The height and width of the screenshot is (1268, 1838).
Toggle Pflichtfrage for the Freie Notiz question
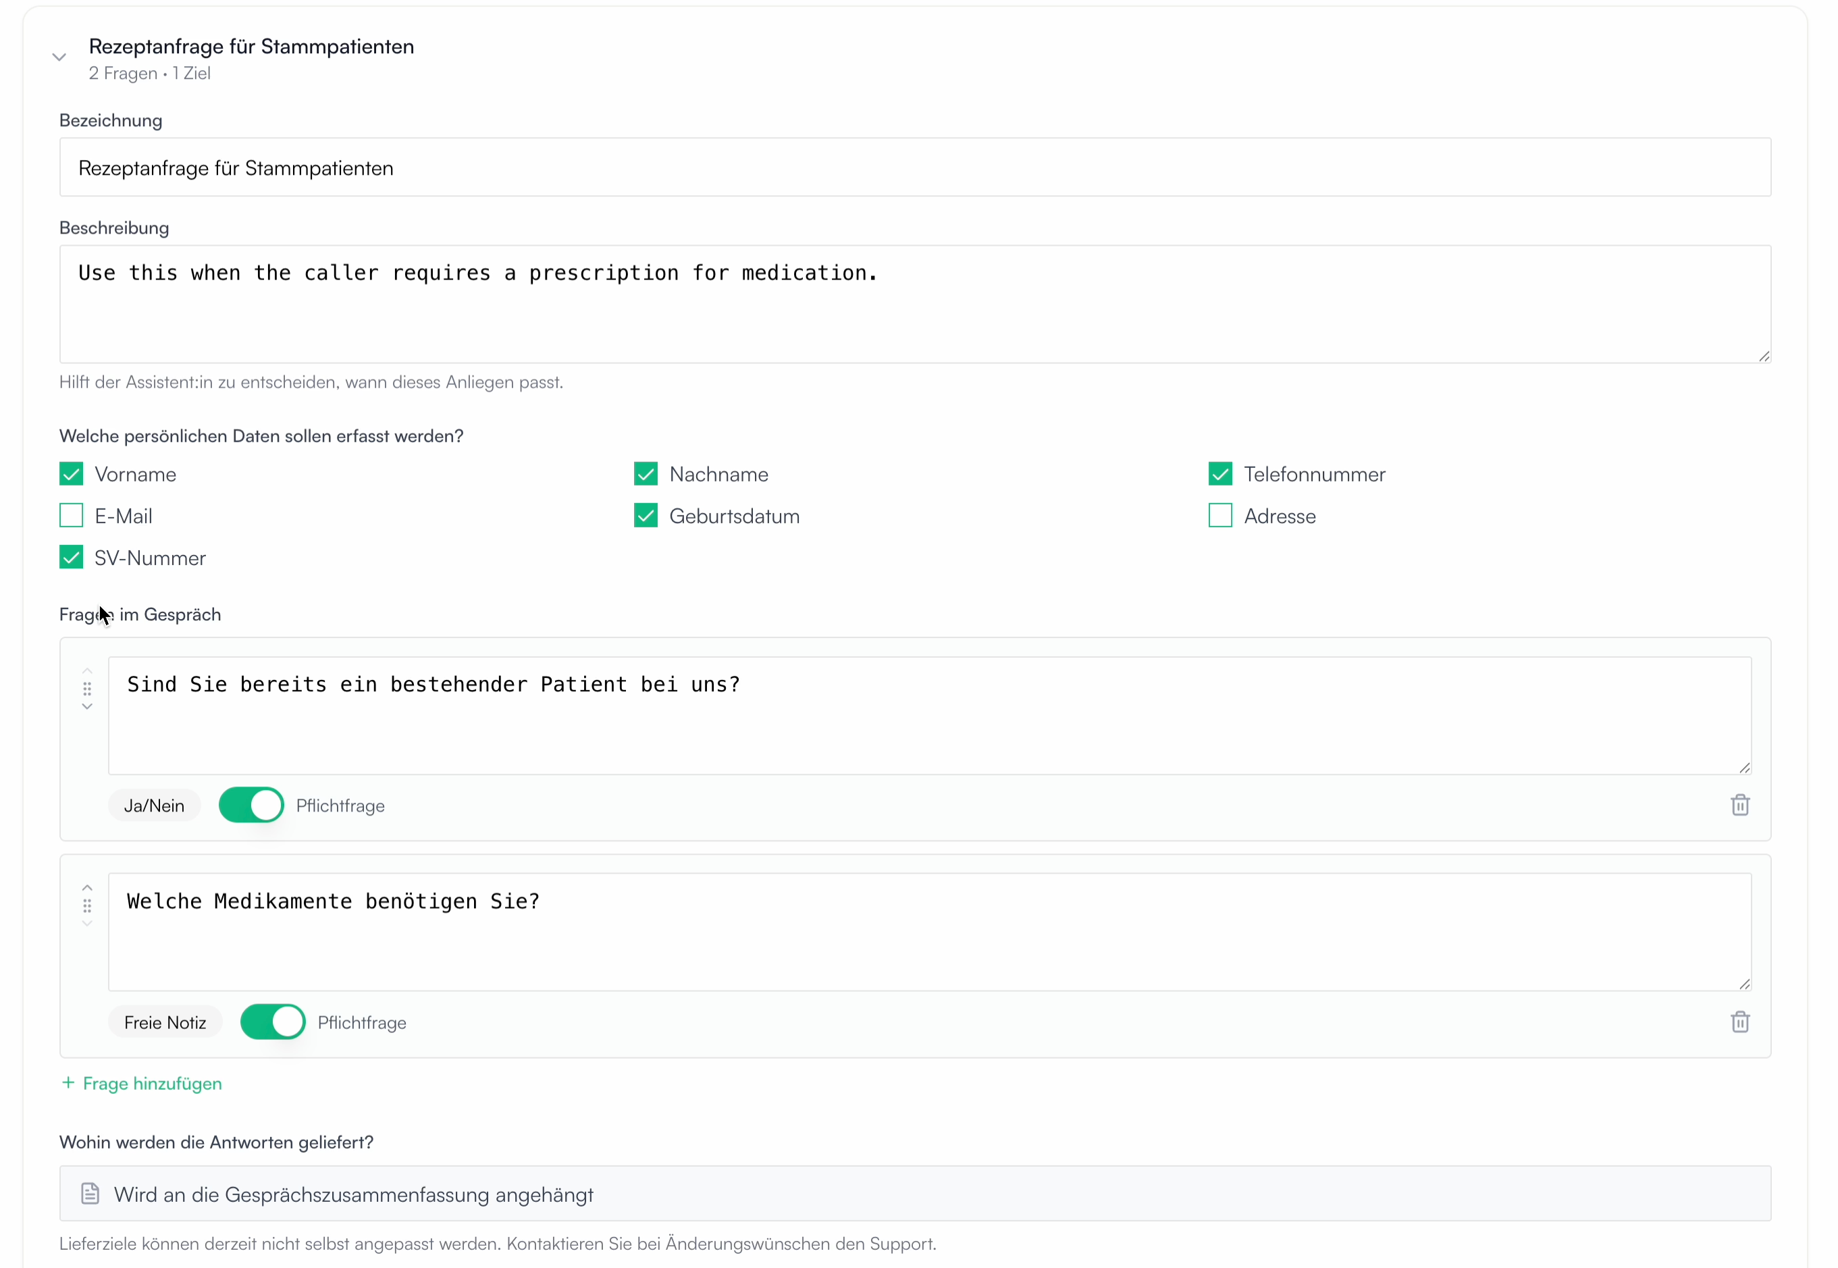(x=273, y=1022)
